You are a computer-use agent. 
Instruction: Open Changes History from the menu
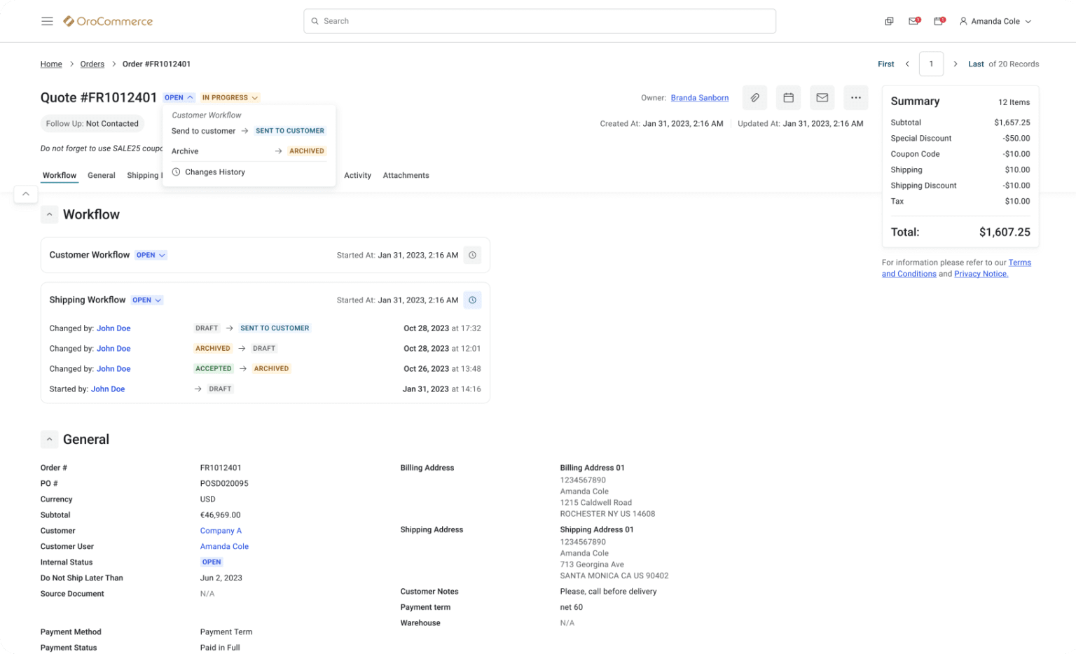click(214, 172)
